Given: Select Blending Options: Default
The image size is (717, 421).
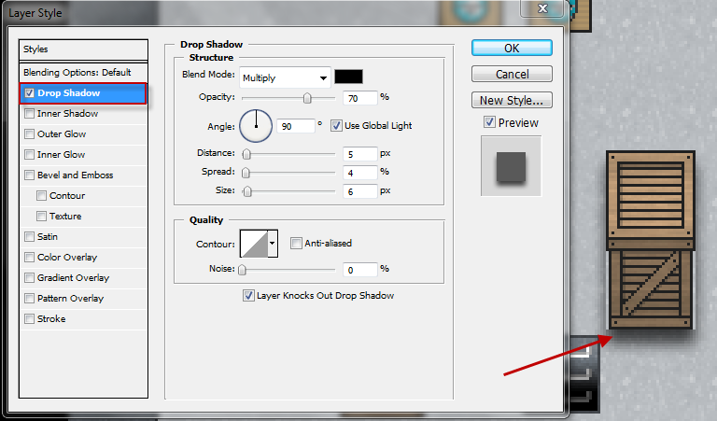Looking at the screenshot, I should tap(83, 72).
